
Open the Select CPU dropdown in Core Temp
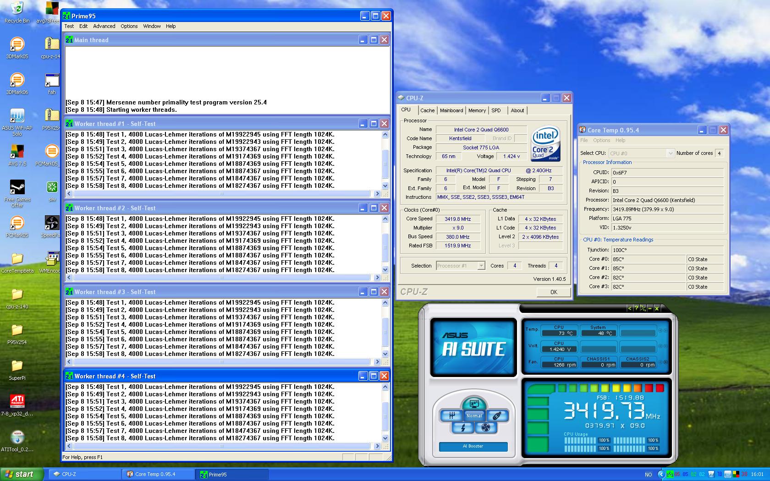(671, 153)
